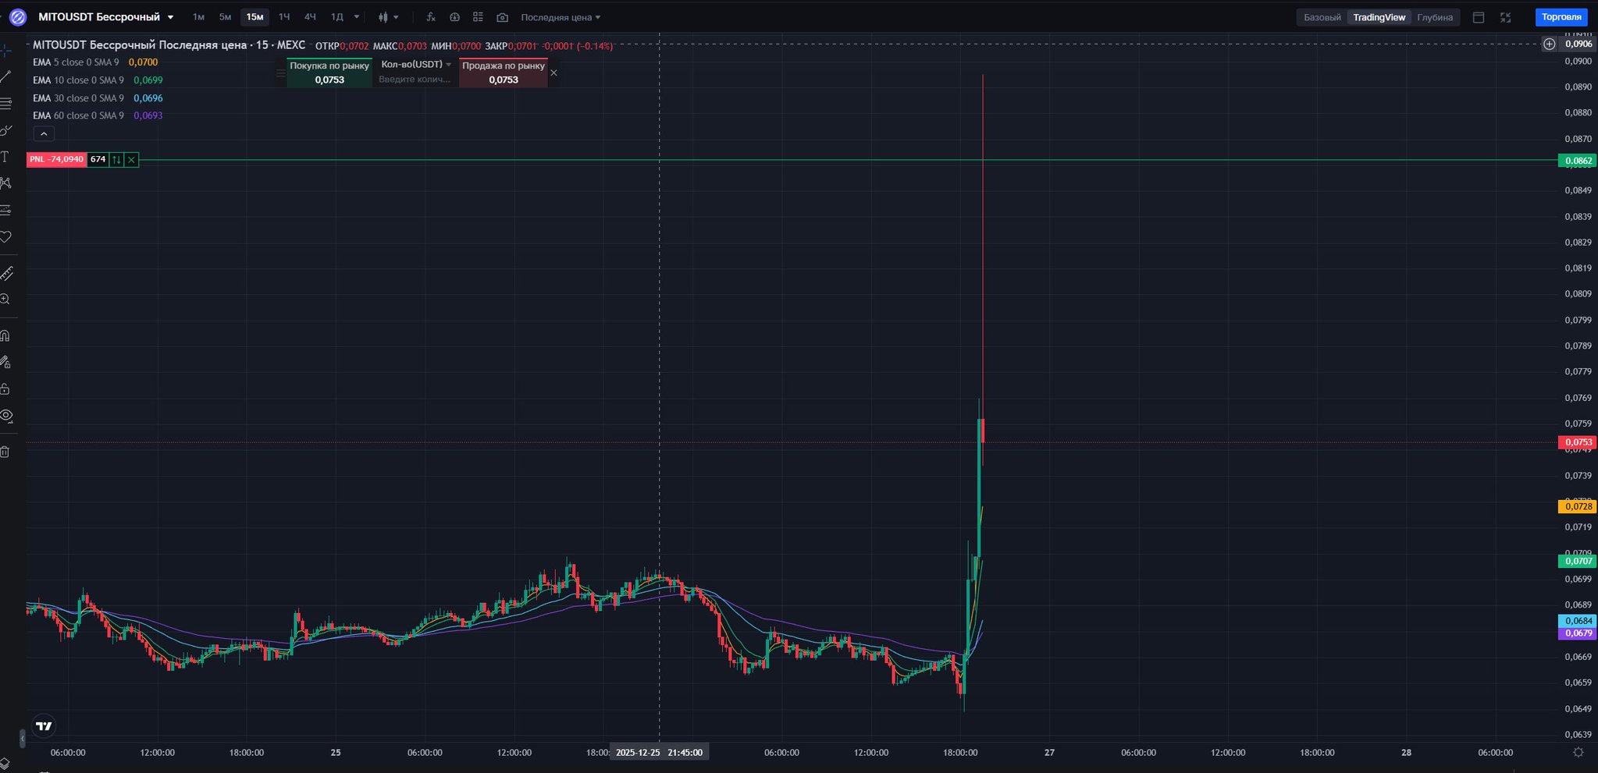This screenshot has height=773, width=1598.
Task: Select the 1м timeframe
Action: coord(199,17)
